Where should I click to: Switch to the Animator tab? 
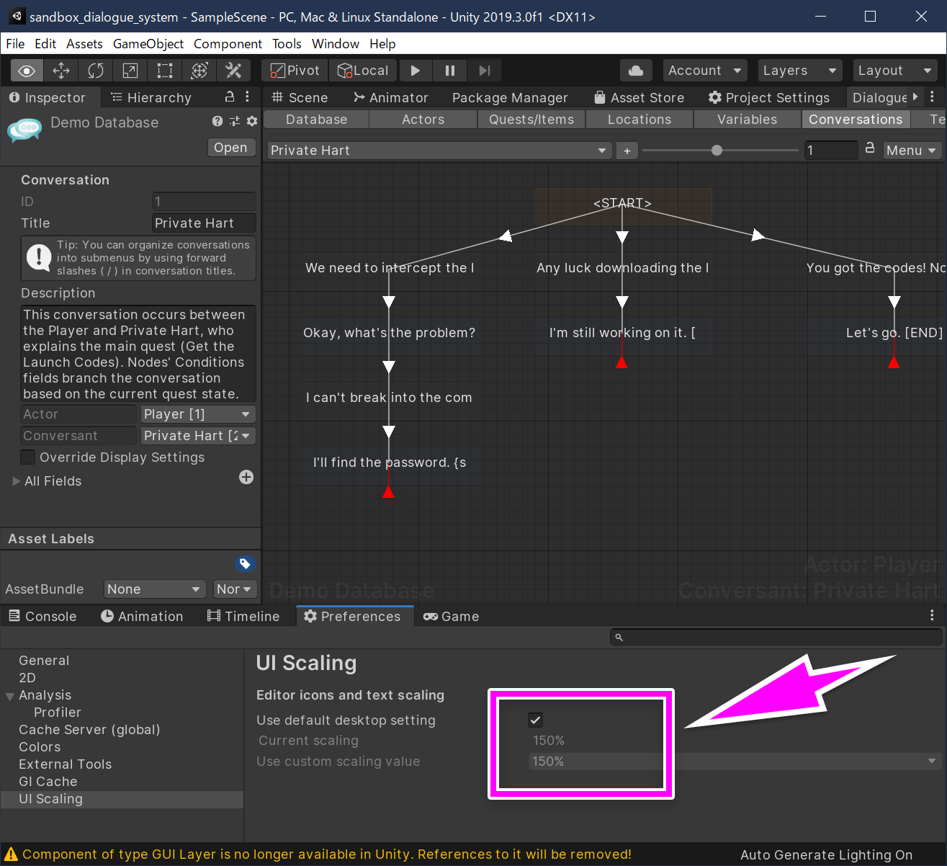pos(391,97)
